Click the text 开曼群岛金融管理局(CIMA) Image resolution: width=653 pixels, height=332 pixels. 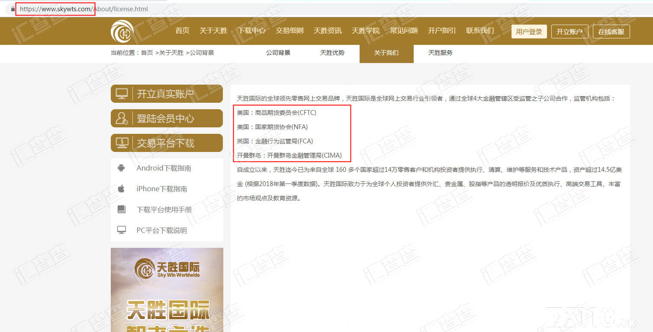[x=304, y=155]
